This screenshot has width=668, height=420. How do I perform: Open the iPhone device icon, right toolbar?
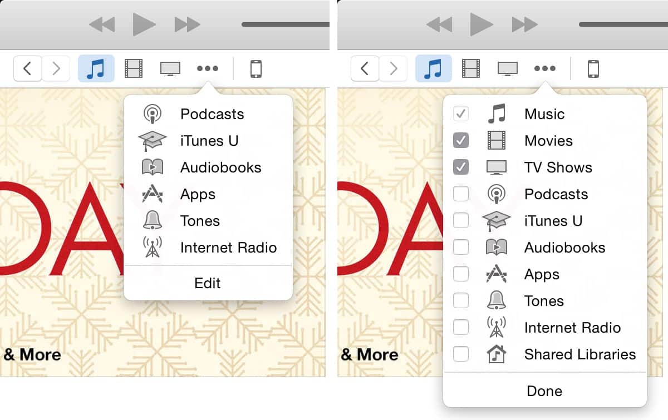point(593,68)
